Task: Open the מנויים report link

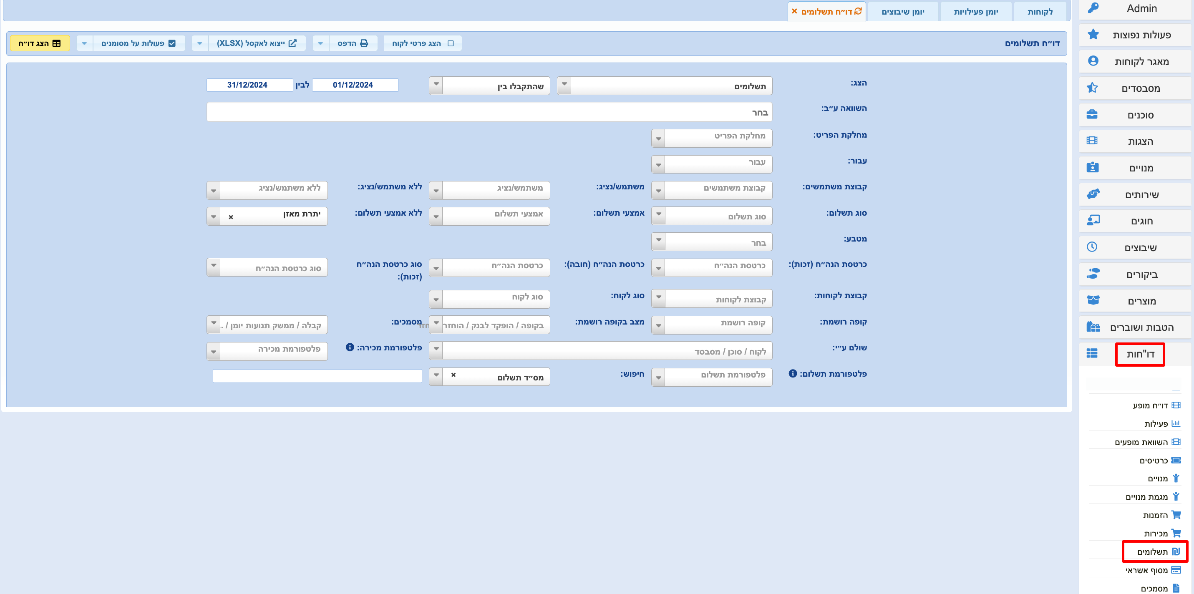Action: pyautogui.click(x=1157, y=478)
